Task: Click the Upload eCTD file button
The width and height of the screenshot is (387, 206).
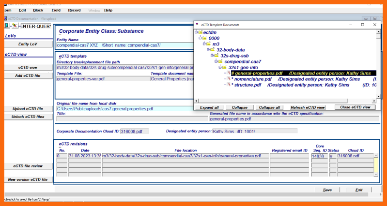Action: (28, 109)
